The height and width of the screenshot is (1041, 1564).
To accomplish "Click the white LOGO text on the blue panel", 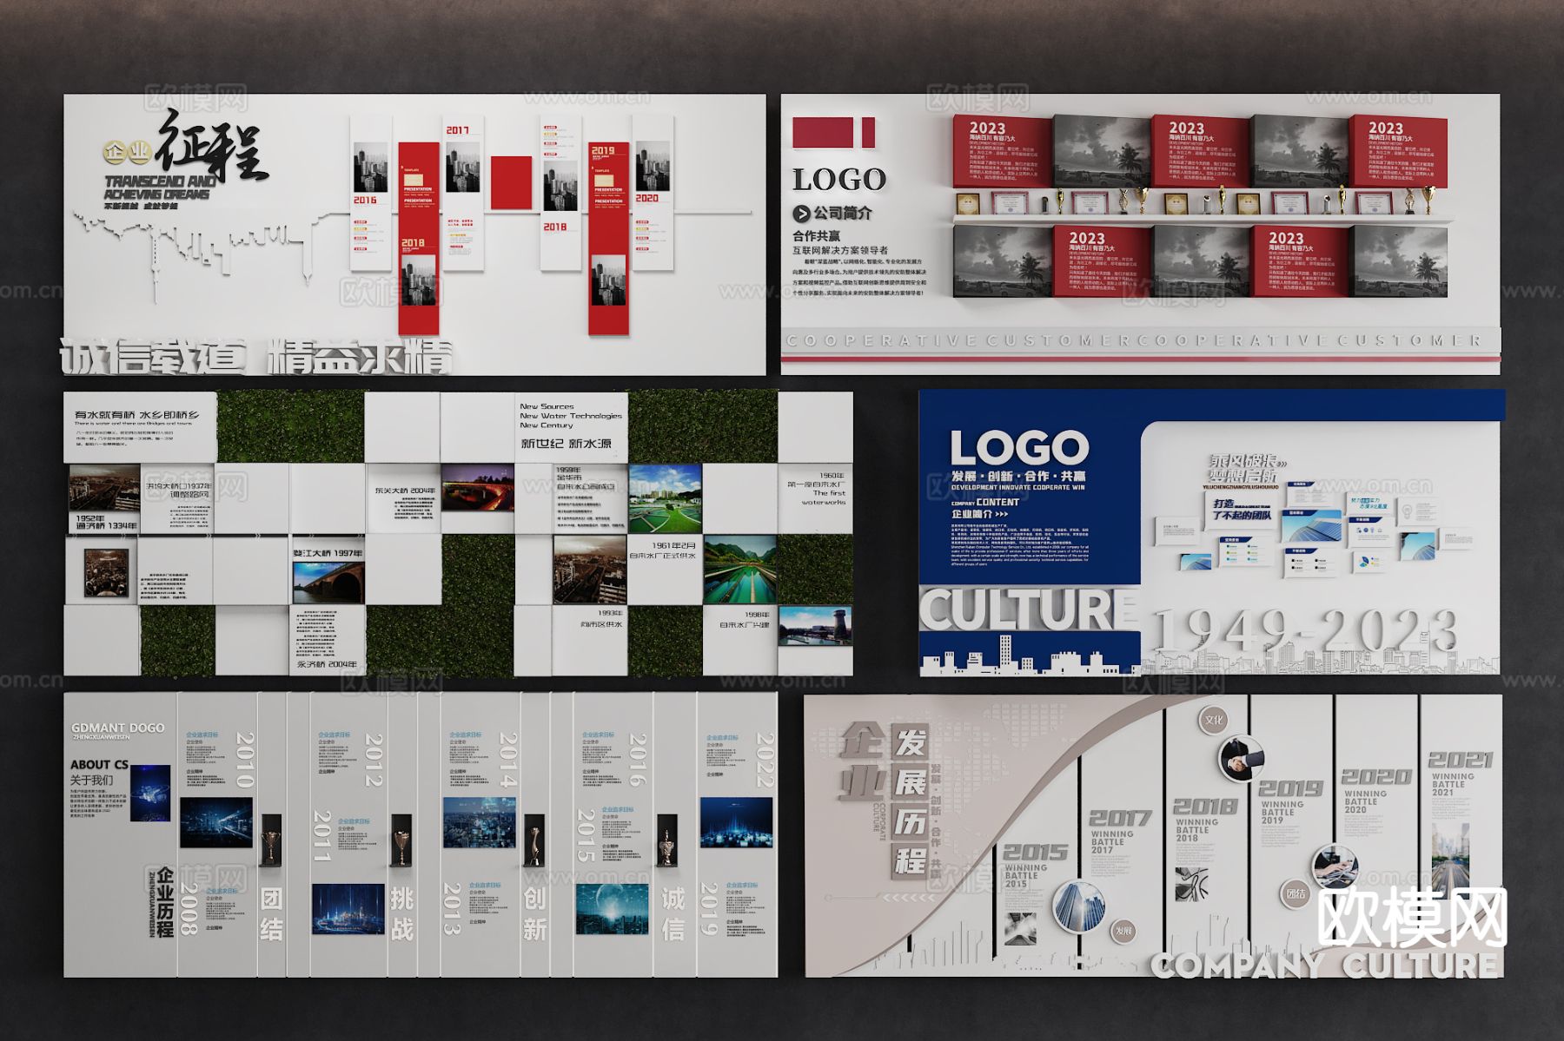I will tap(1019, 449).
